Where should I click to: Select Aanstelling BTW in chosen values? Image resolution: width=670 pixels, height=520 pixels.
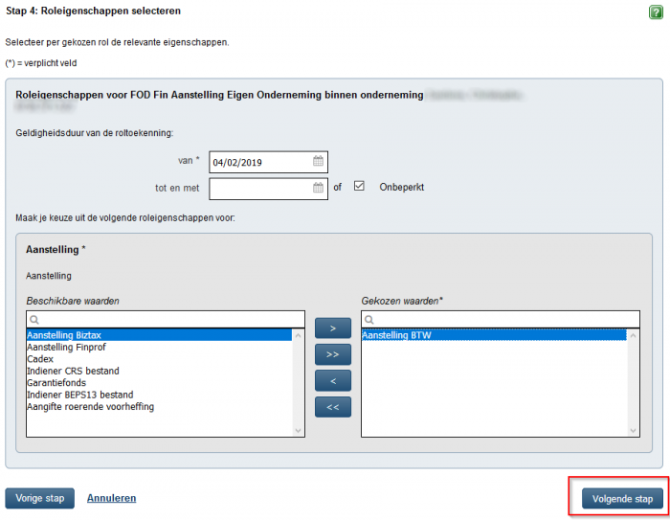[x=396, y=335]
